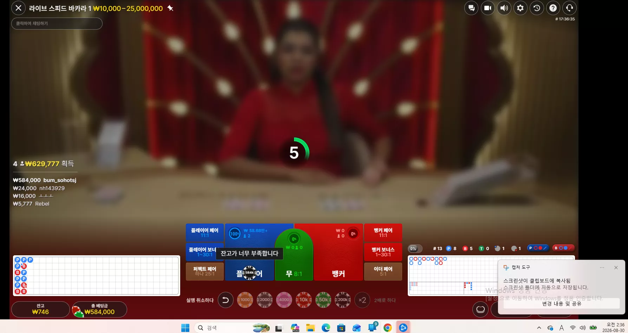Screen dimensions: 628x333
Task: Click the Player 100% bet statistic circle
Action: pos(235,233)
